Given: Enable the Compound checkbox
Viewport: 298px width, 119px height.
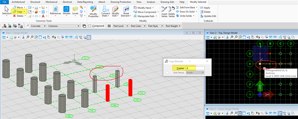Looking at the screenshot, I should (90, 26).
